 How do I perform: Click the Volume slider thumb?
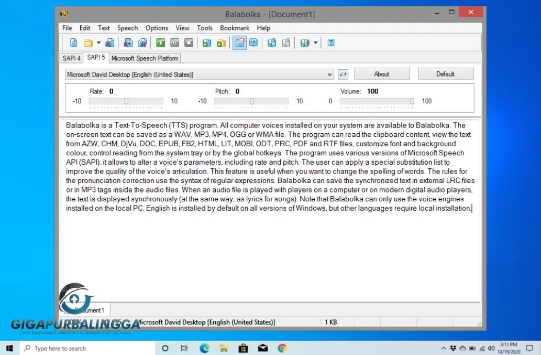[x=412, y=101]
